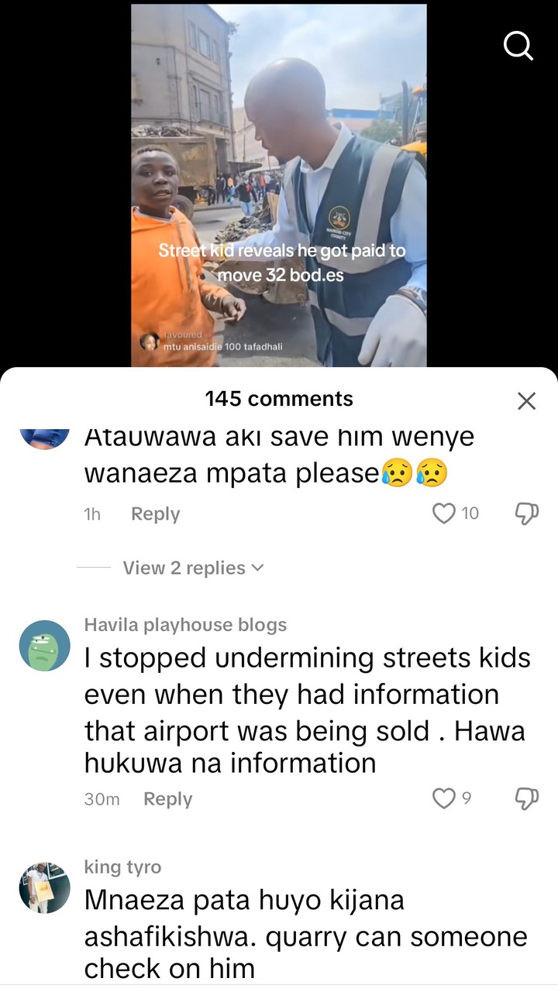
Task: Tap the chevron beside View 2 replies
Action: point(257,568)
